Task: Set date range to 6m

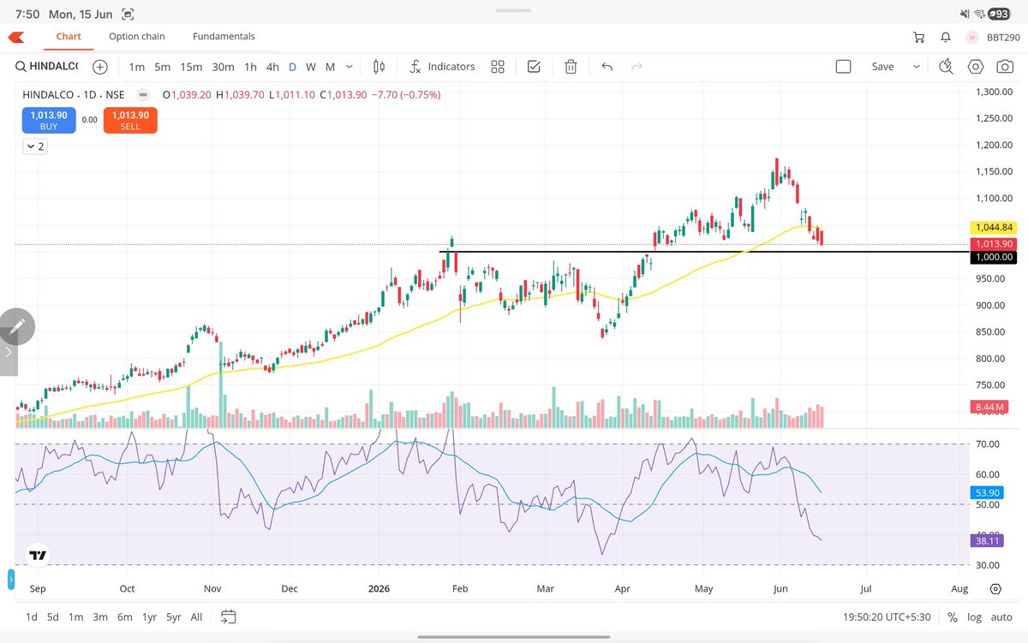Action: click(125, 616)
